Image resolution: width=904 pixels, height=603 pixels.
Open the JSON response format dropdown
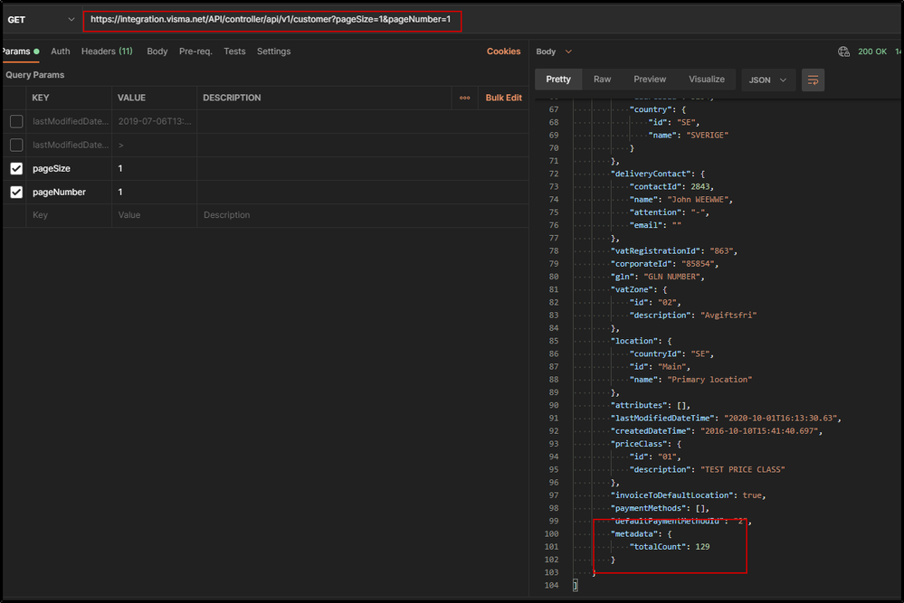click(x=768, y=80)
